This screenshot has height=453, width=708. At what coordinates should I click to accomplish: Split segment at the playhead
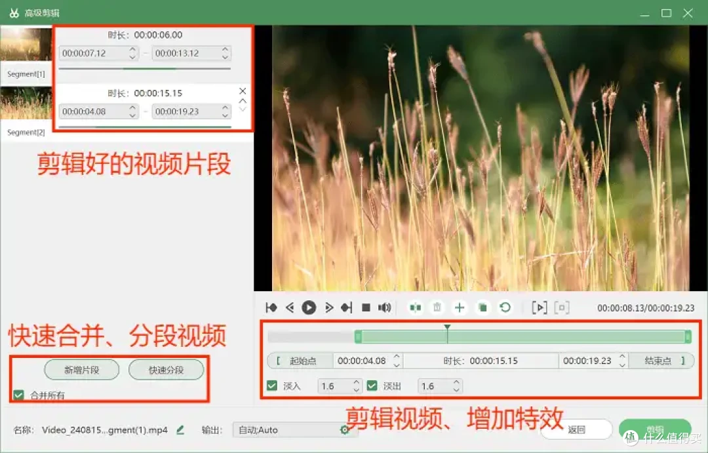click(416, 307)
